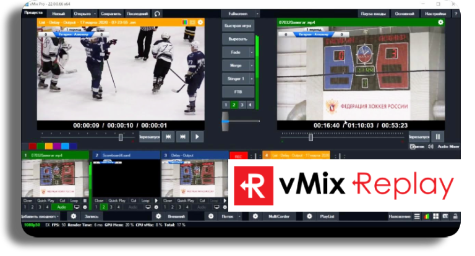475x256 pixels.
Task: Click the rectangle icon in orange preview header
Action: point(192,22)
